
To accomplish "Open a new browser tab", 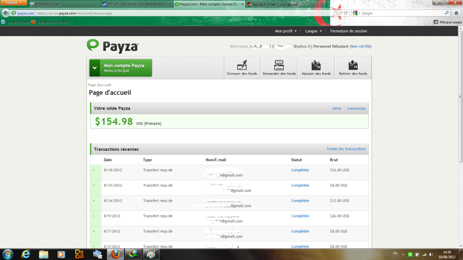I will click(x=322, y=4).
